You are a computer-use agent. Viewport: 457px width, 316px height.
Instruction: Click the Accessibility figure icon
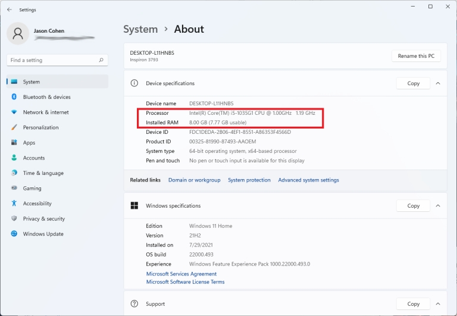pos(14,203)
